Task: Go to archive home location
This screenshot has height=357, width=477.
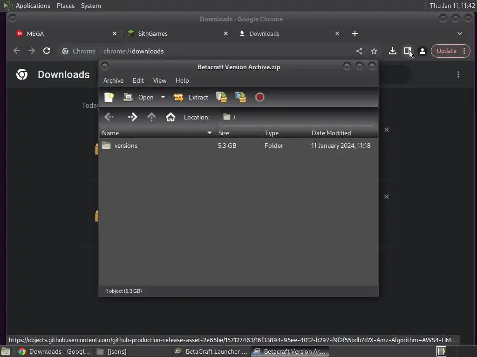Action: 170,117
